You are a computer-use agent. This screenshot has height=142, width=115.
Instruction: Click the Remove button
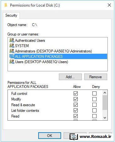96,77
